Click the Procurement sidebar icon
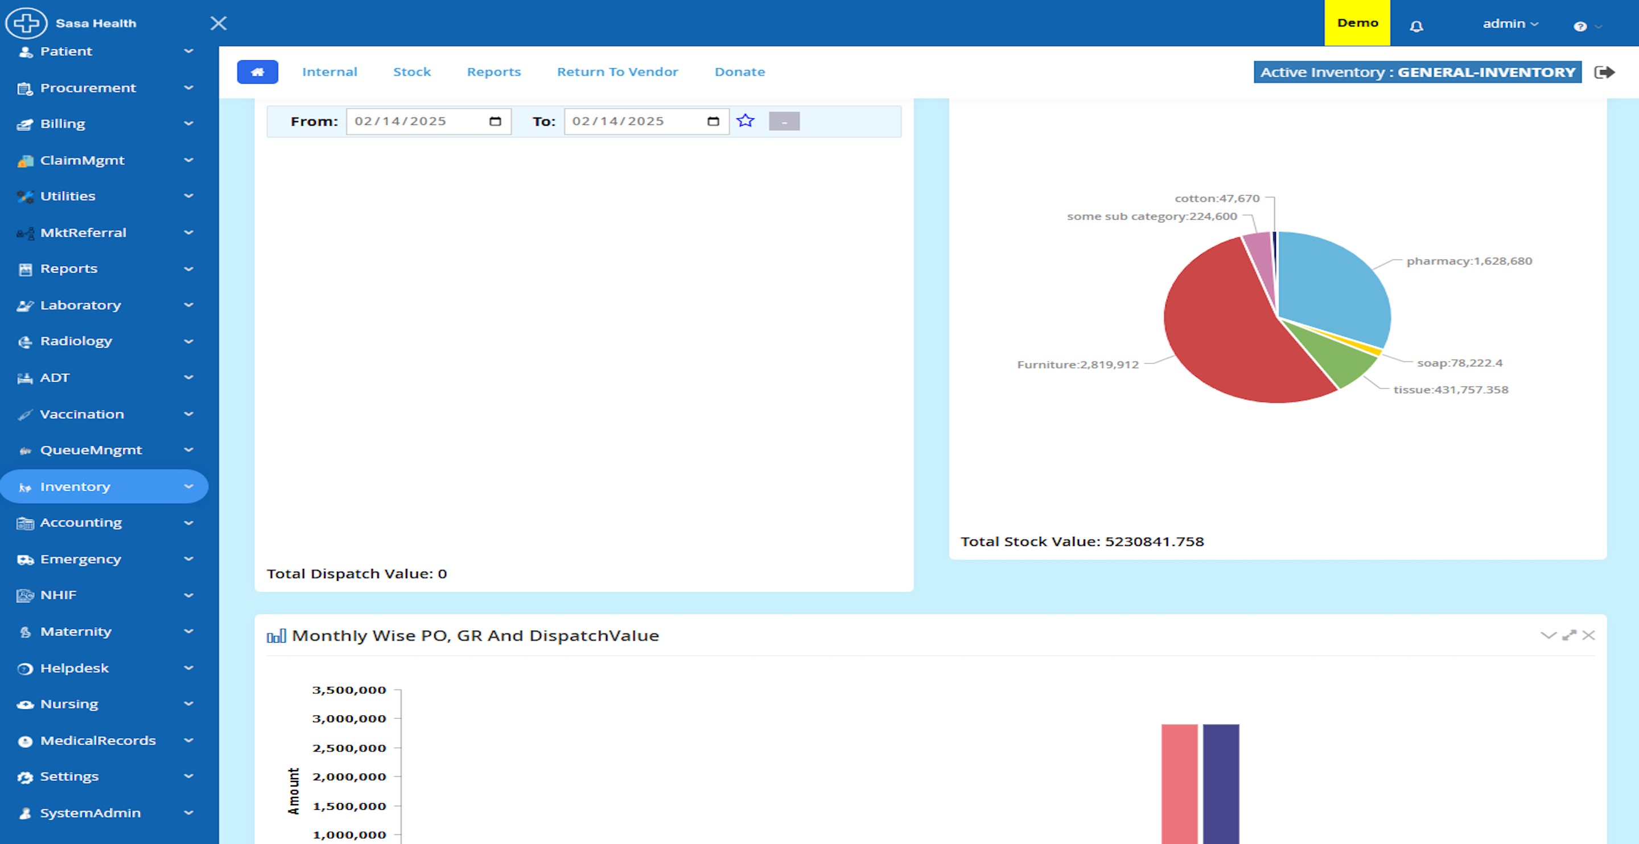1639x844 pixels. pos(26,88)
